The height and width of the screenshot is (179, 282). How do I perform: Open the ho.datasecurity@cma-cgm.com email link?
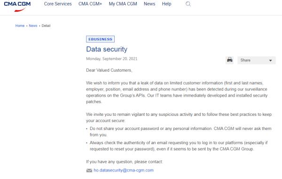click(124, 170)
